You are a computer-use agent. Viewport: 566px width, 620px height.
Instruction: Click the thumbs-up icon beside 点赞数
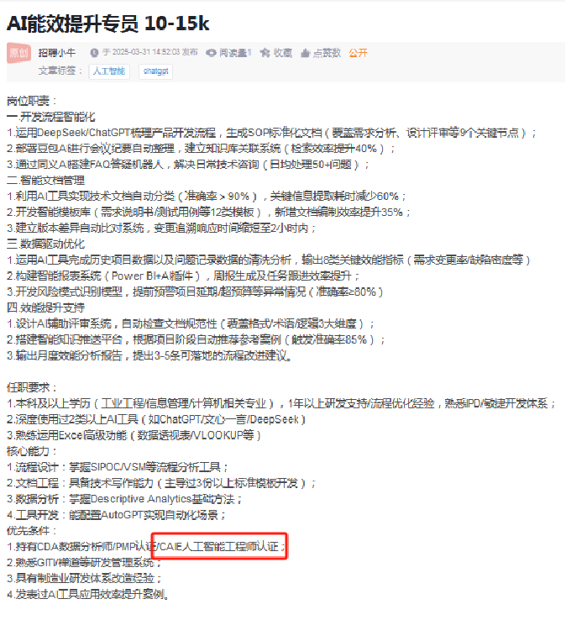point(305,53)
